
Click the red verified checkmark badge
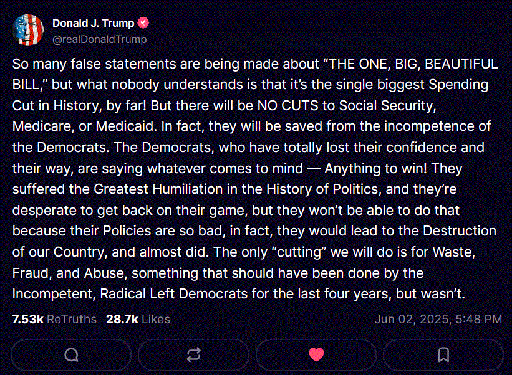coord(144,24)
